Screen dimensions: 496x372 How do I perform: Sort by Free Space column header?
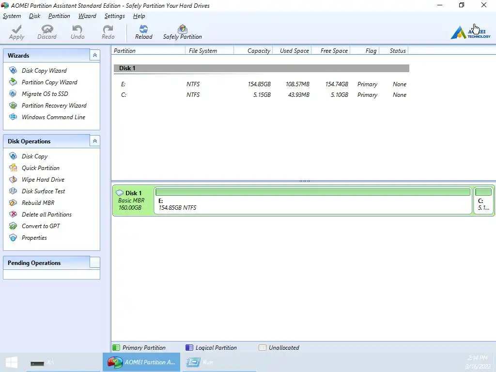tap(331, 50)
